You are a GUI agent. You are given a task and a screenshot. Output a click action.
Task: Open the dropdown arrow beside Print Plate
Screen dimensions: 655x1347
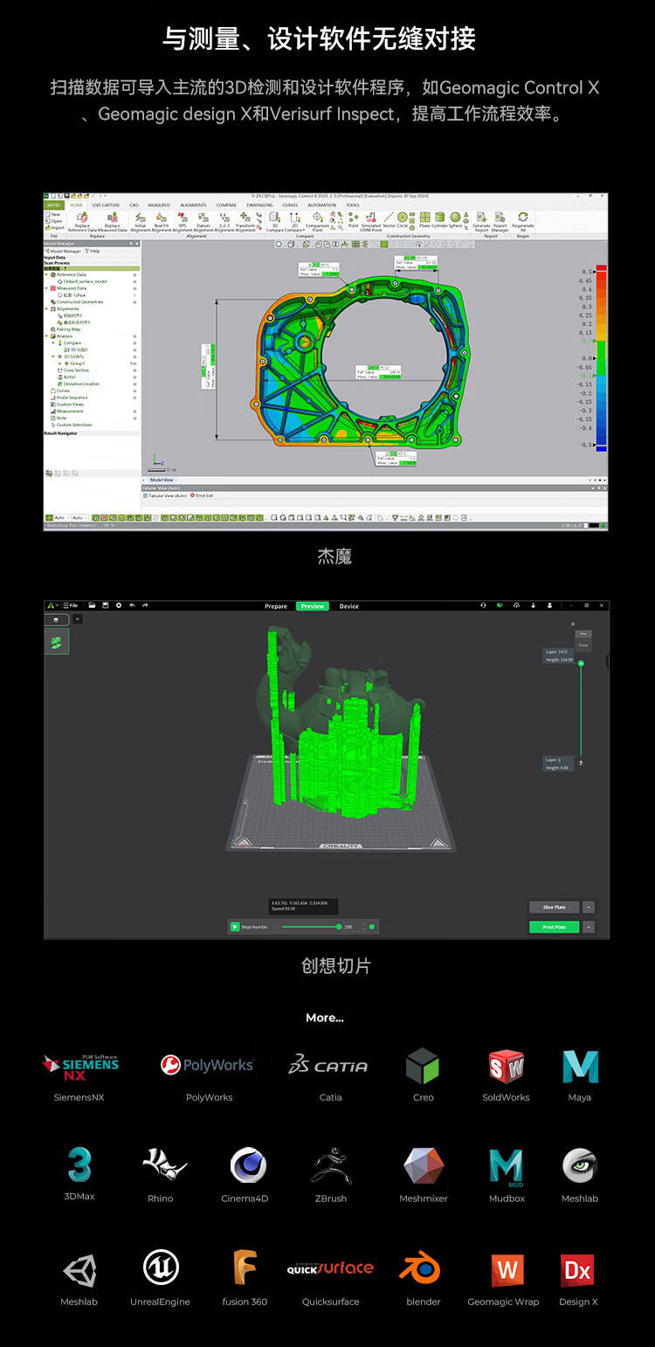coord(589,927)
